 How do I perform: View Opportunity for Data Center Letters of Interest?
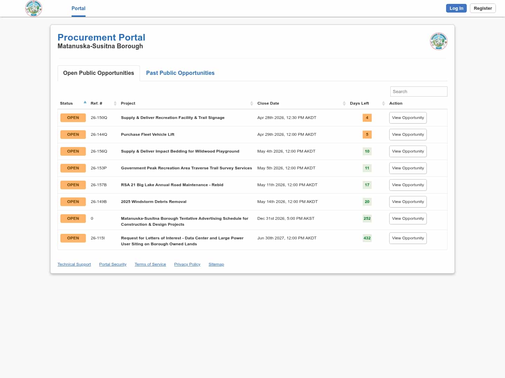408,238
